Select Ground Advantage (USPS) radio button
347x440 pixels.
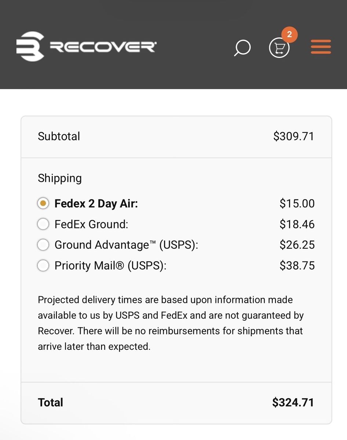tap(43, 245)
